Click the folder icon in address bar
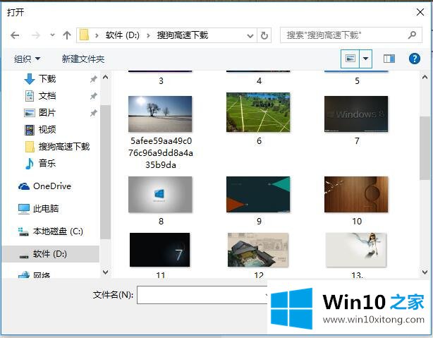Image resolution: width=433 pixels, height=338 pixels. pyautogui.click(x=84, y=35)
